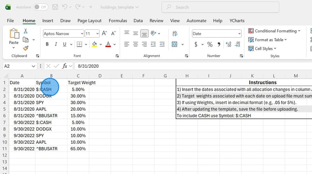312x174 pixels.
Task: Apply the red font color
Action: pyautogui.click(x=108, y=44)
